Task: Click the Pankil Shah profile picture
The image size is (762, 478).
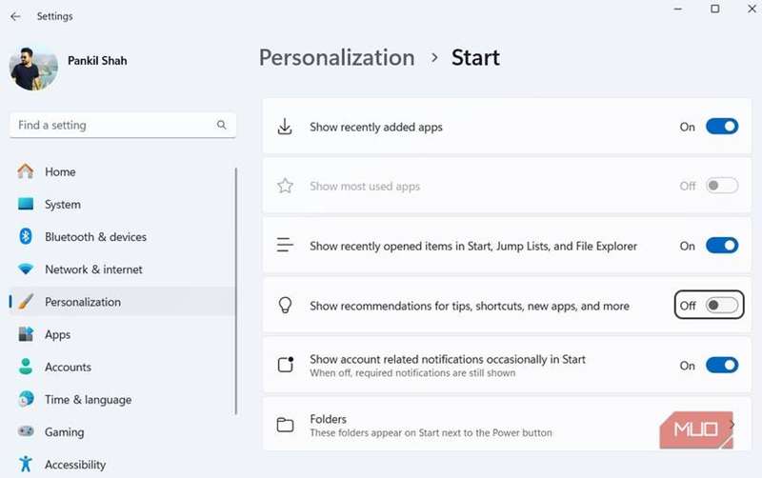Action: pos(33,69)
